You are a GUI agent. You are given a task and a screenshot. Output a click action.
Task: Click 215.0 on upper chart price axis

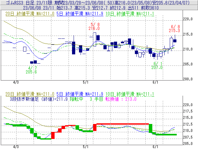[x=188, y=34]
